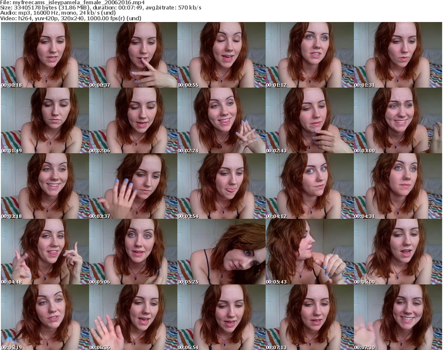Choose the 00:02:43 frame
The height and width of the screenshot is (350, 443).
tap(310, 120)
